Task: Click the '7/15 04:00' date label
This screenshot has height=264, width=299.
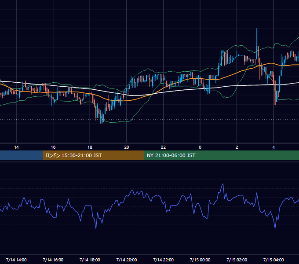Action: pos(273,260)
